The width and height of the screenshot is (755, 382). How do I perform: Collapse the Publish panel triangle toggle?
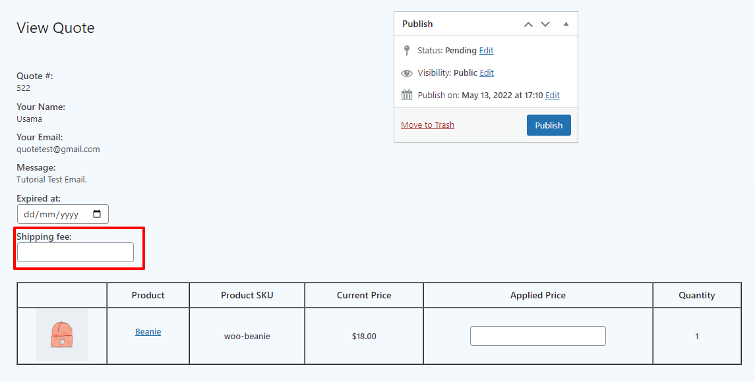click(566, 24)
